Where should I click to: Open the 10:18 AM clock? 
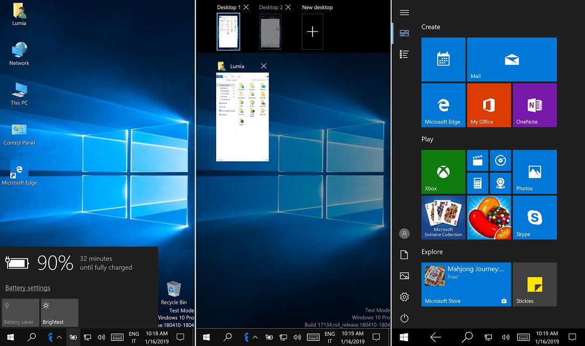pyautogui.click(x=157, y=337)
